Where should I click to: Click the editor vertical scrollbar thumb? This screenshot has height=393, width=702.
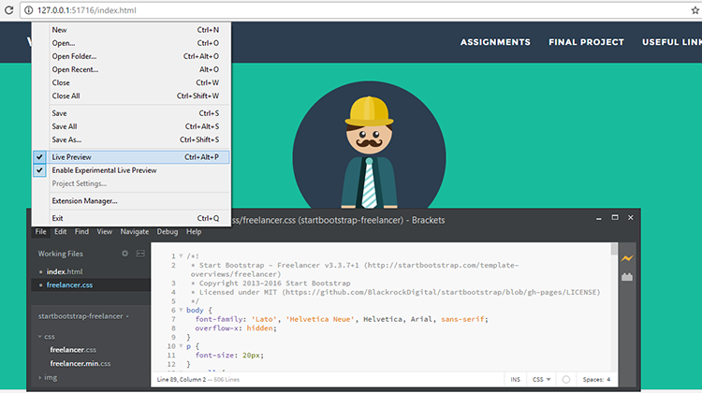614,249
